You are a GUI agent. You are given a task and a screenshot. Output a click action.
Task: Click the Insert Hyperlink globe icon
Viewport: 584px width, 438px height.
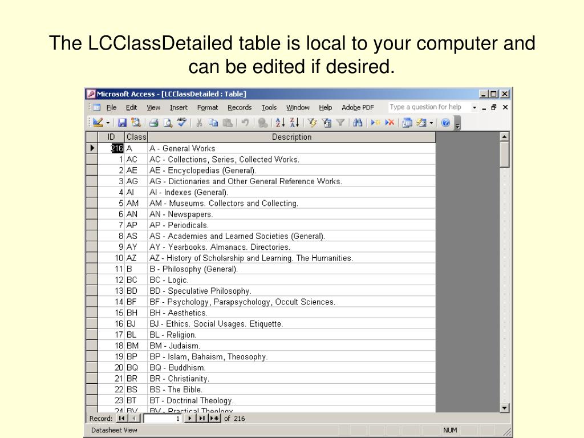(262, 123)
